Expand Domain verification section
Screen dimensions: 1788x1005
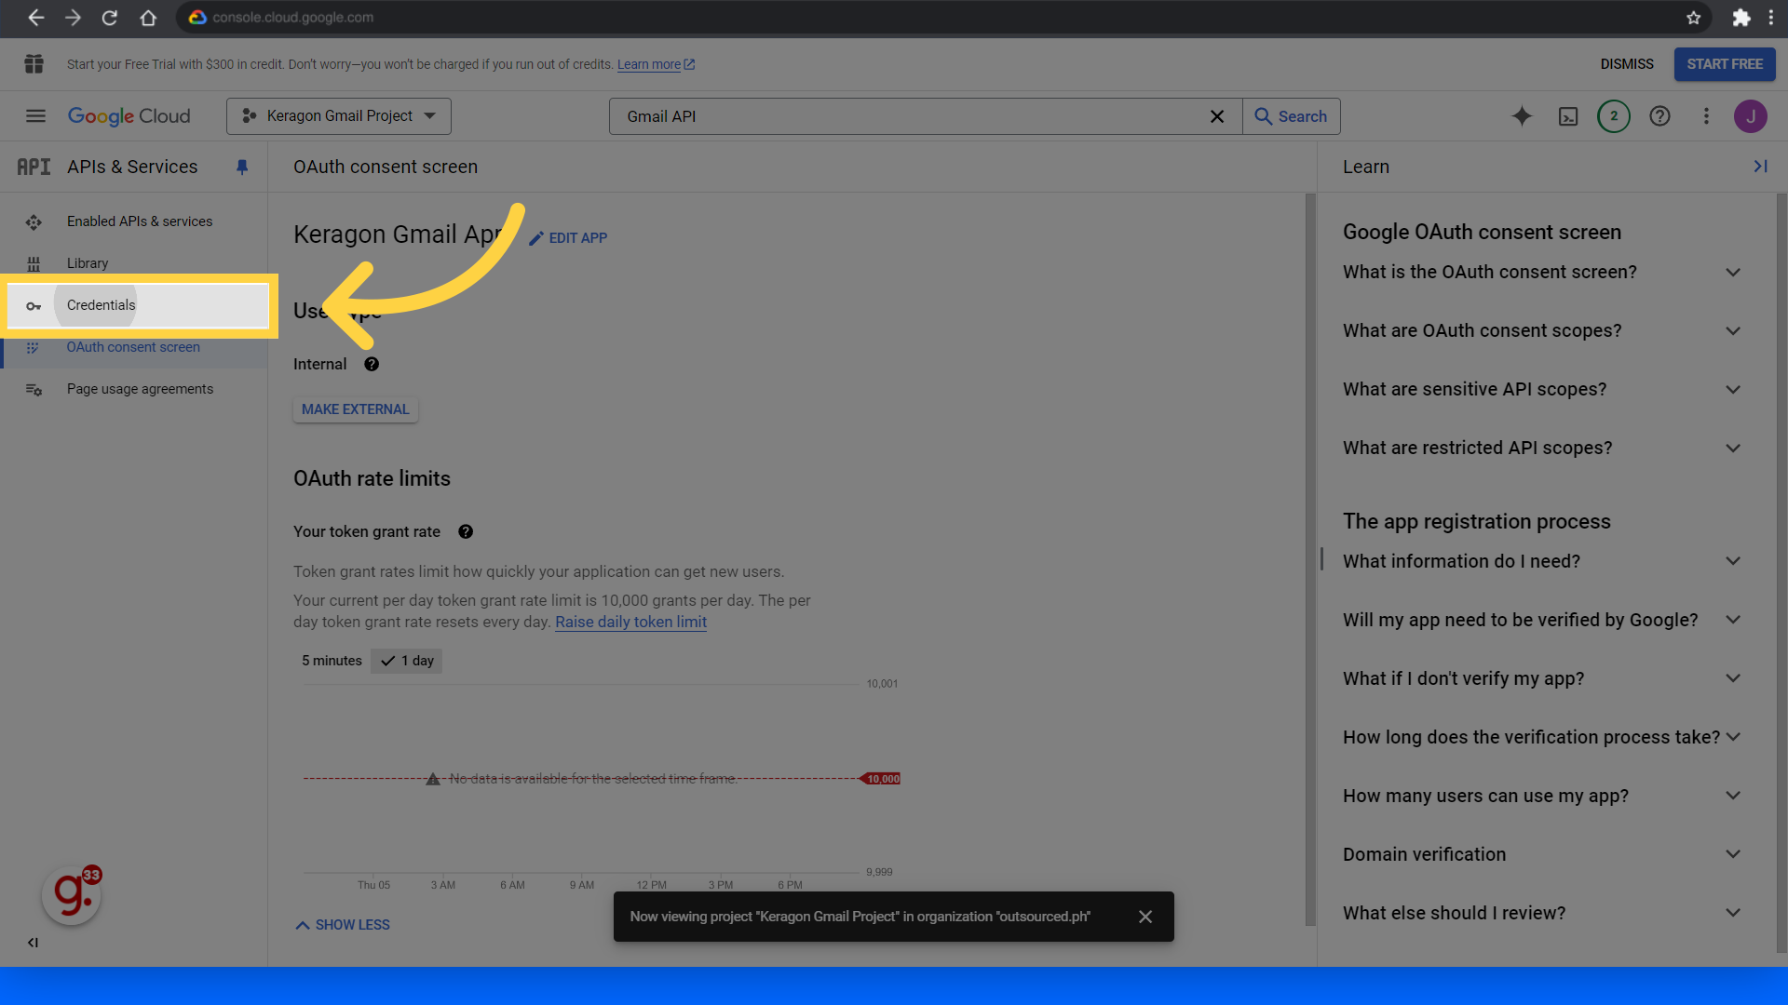coord(1542,854)
